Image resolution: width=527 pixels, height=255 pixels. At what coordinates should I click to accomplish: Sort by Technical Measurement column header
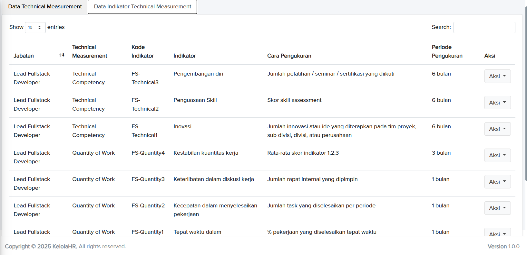(x=90, y=51)
